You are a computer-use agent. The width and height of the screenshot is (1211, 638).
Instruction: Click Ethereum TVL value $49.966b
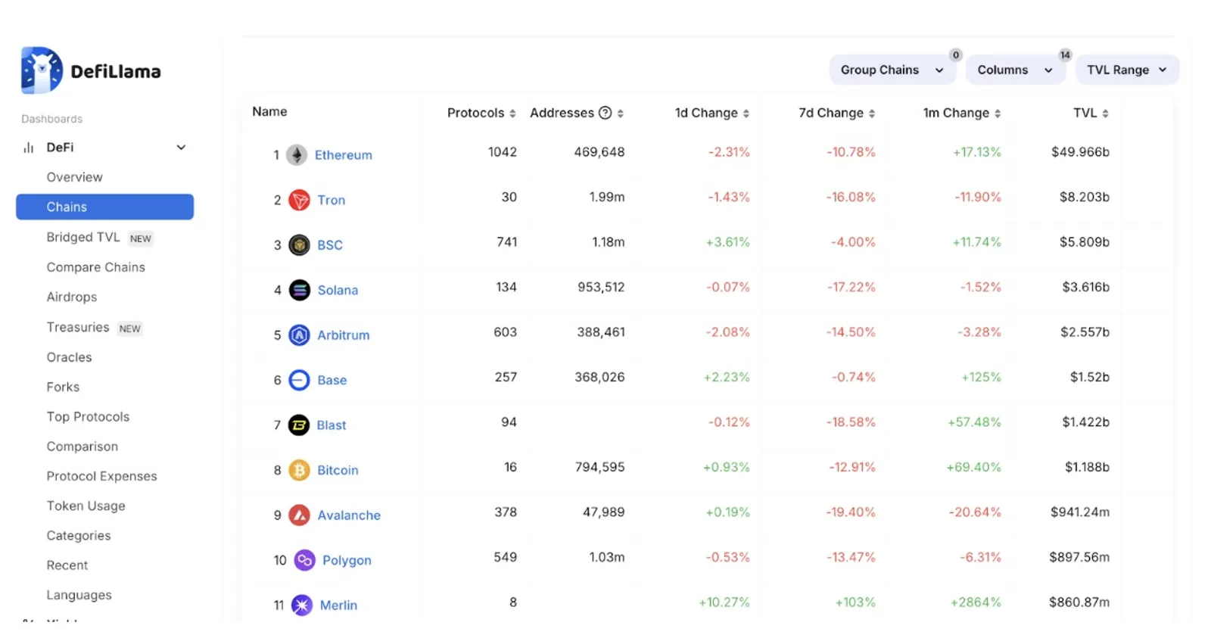[x=1080, y=152]
